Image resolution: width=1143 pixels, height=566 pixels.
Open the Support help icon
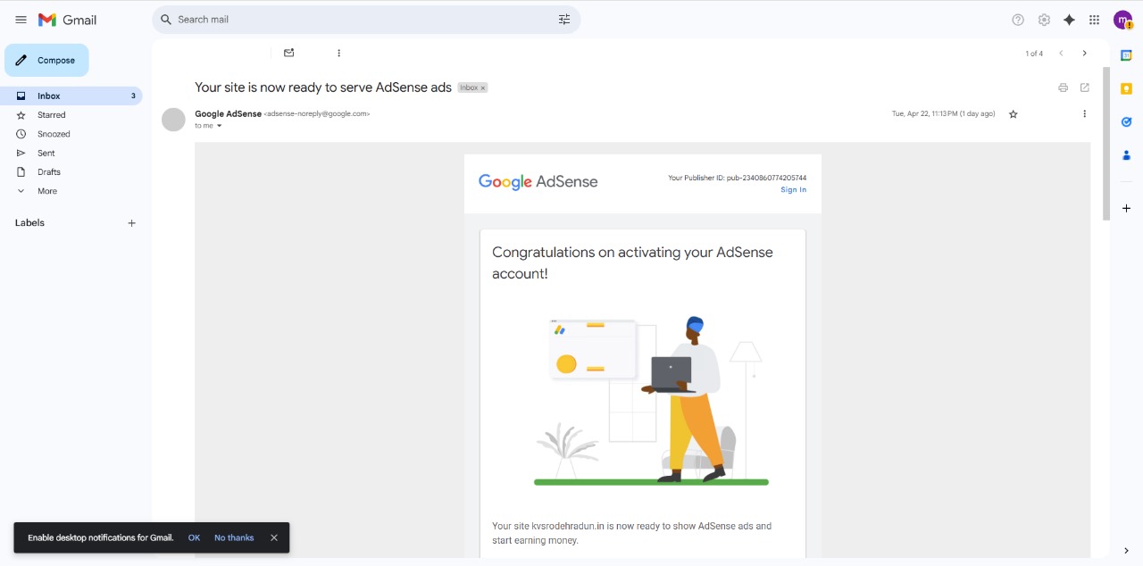(1018, 20)
